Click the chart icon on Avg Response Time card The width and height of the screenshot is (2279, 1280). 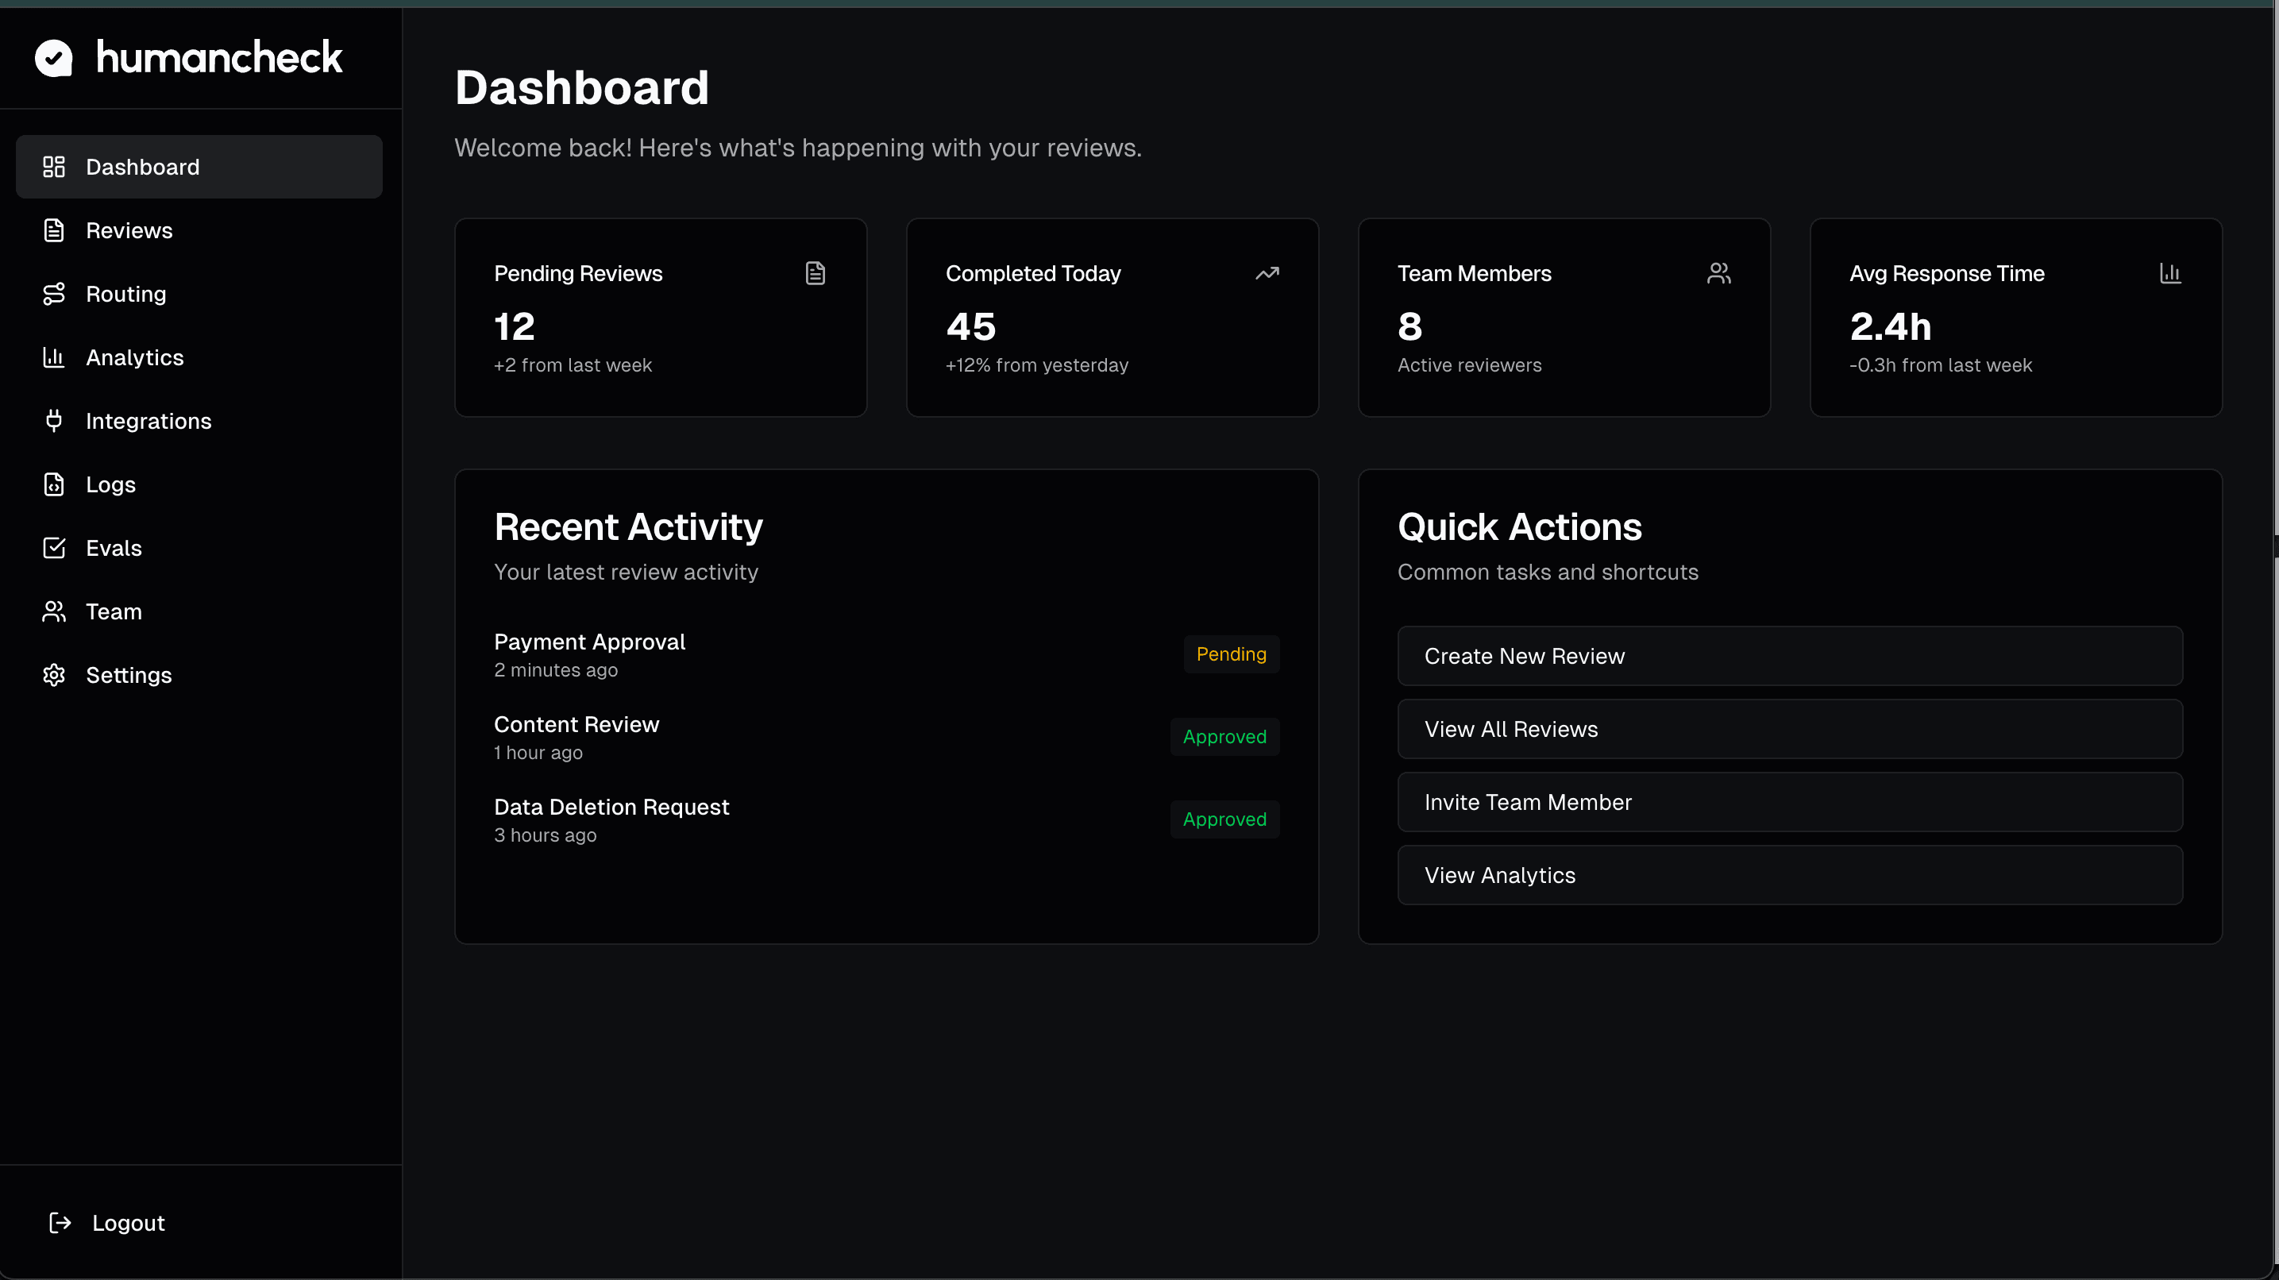(2171, 272)
